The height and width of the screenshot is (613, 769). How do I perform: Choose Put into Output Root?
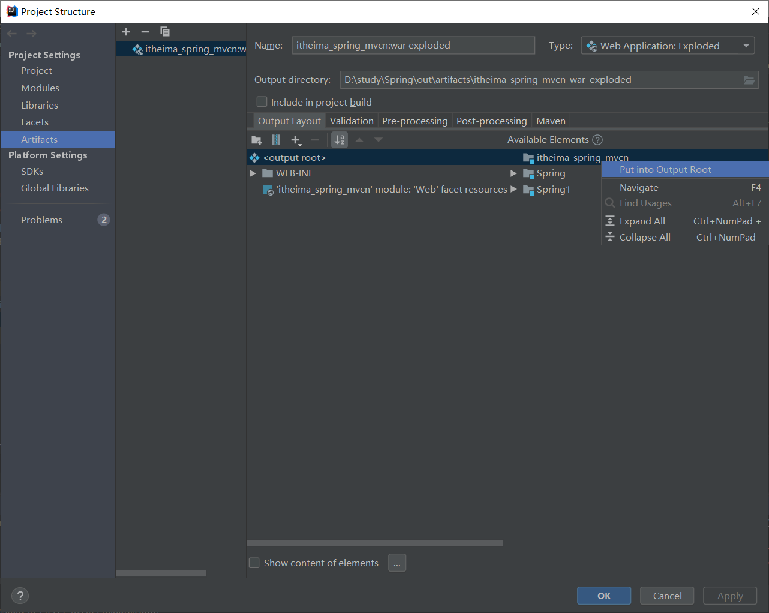pos(685,170)
